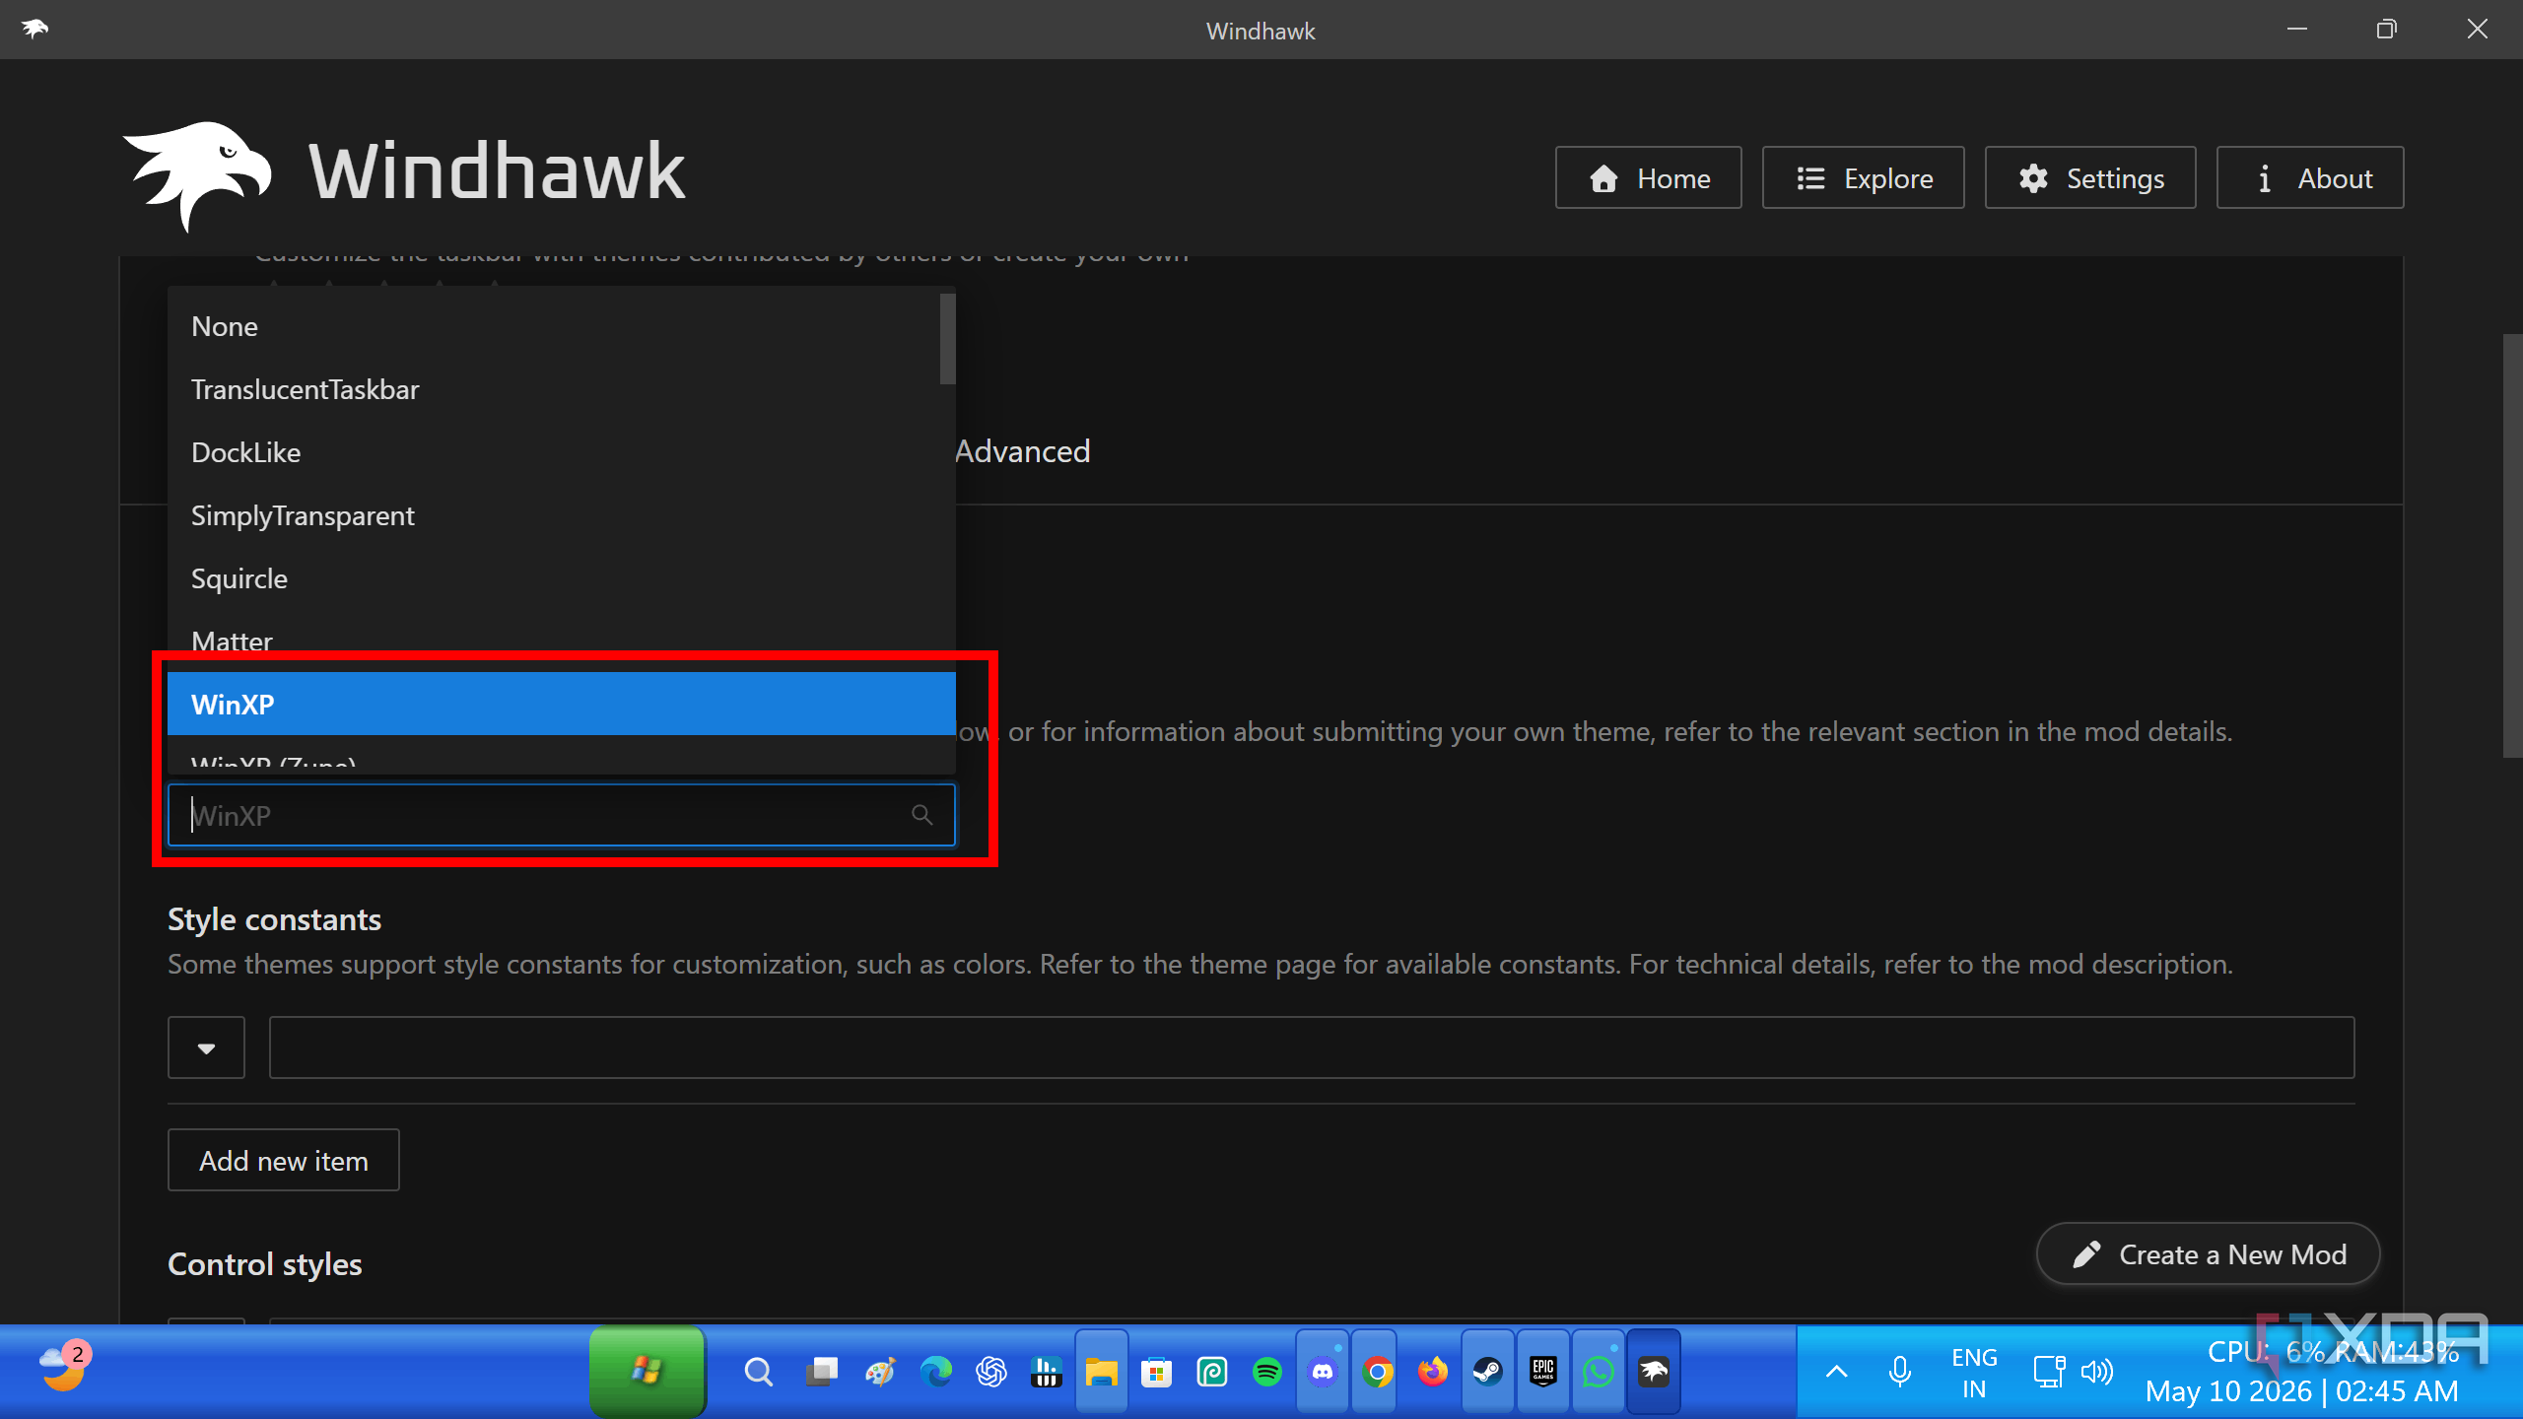Open Epic Games Launcher on taskbar
The width and height of the screenshot is (2523, 1419).
1543,1372
